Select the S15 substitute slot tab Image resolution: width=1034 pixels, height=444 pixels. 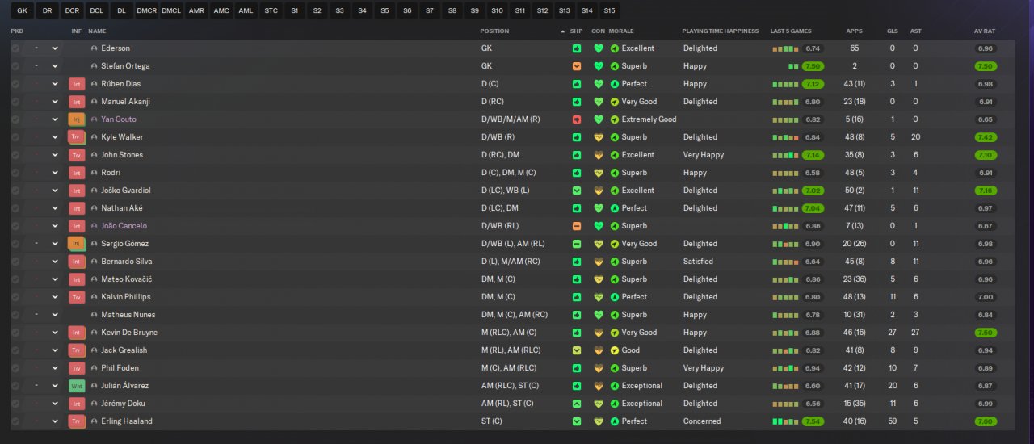pos(609,11)
